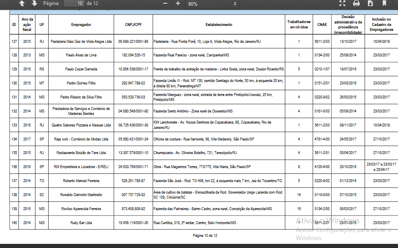Click establishment 'Fazenda Real Paraíso - zona rural, Campanha/MG'
The image size is (398, 248).
pos(192,55)
